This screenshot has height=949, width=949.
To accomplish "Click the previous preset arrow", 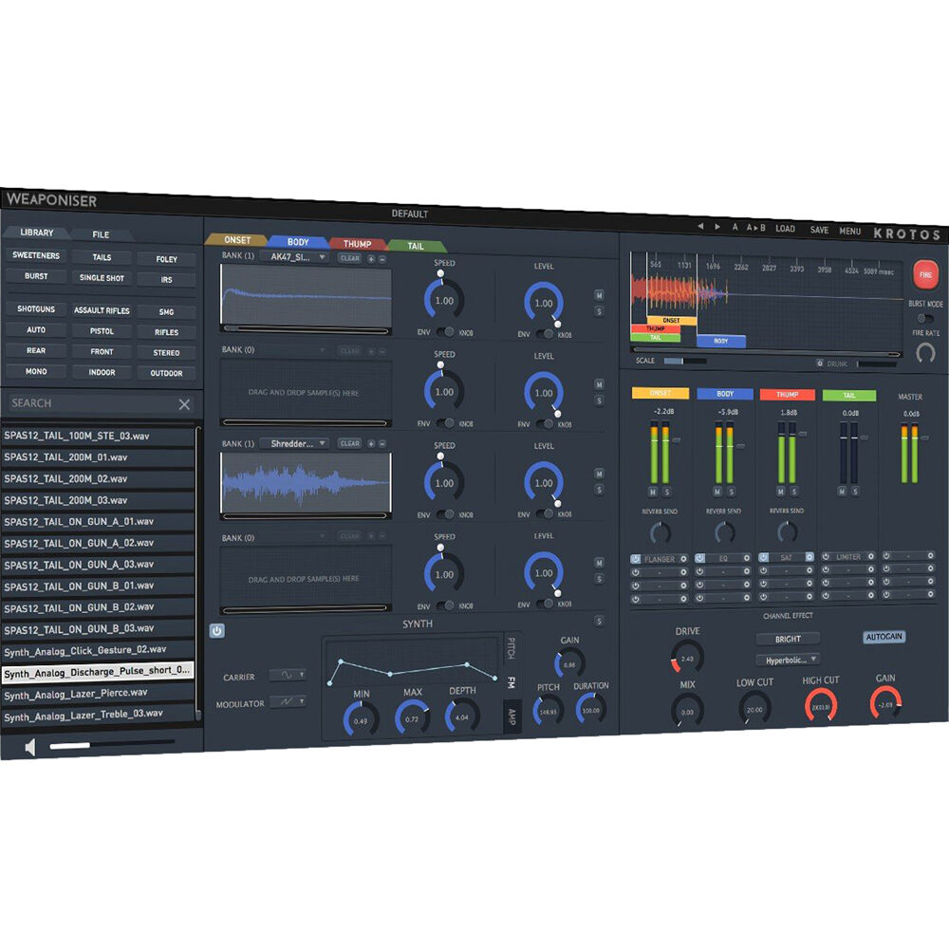I will [700, 227].
